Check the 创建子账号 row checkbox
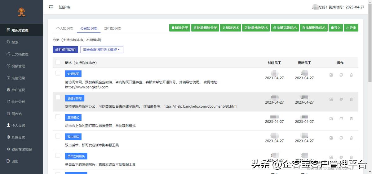The width and height of the screenshot is (372, 174). click(58, 97)
